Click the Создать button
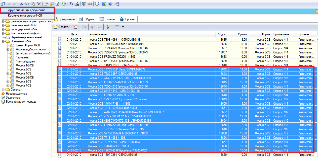The height and width of the screenshot is (158, 318). pos(62,27)
